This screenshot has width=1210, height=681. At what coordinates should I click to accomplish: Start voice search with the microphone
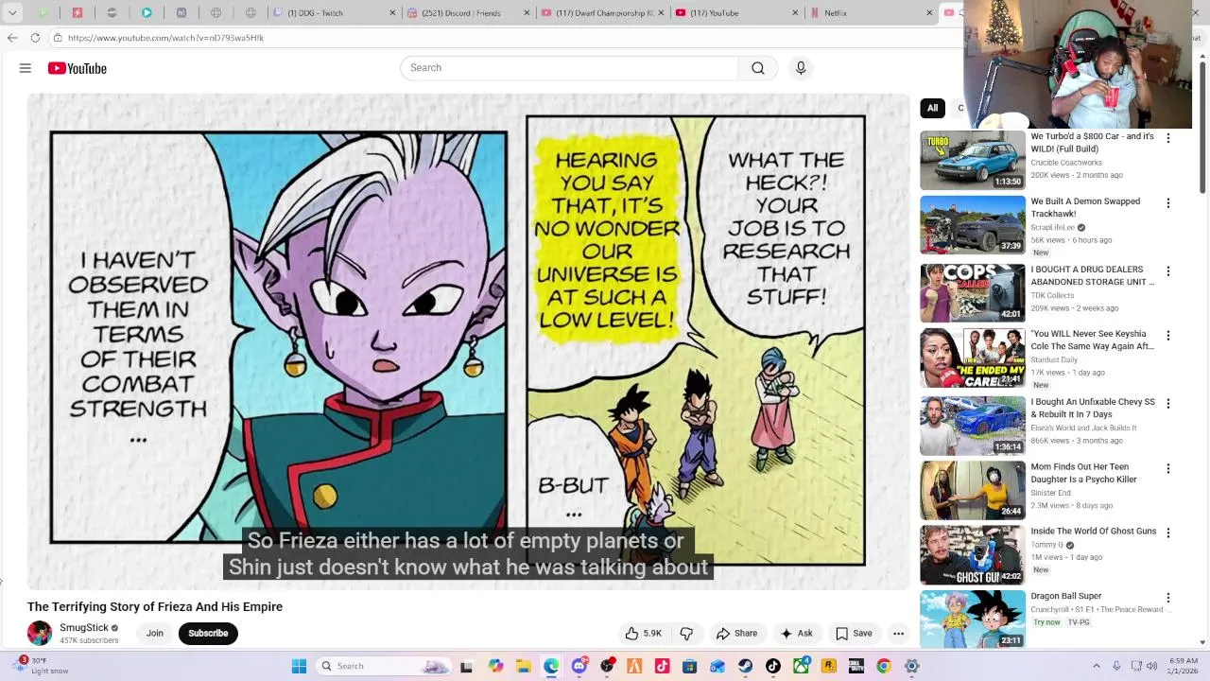(801, 68)
